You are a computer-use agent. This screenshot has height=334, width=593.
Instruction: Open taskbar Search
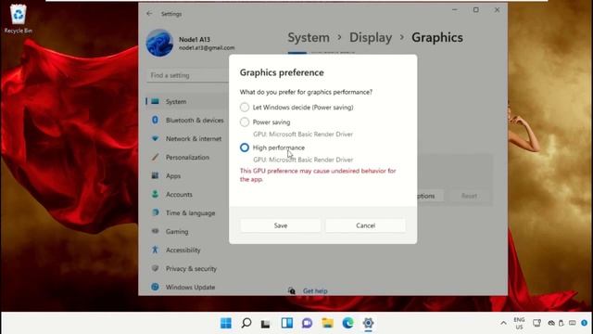(246, 323)
